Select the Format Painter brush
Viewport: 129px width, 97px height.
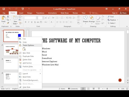coord(8,23)
